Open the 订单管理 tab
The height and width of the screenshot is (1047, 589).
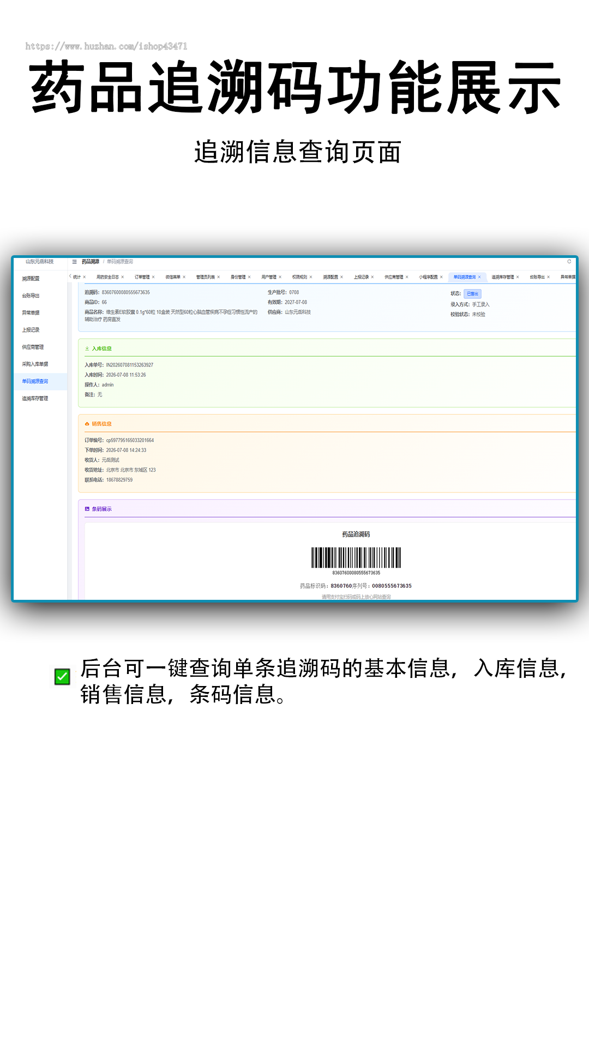[142, 277]
